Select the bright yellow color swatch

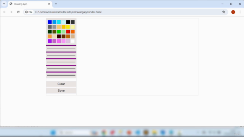tap(68, 27)
